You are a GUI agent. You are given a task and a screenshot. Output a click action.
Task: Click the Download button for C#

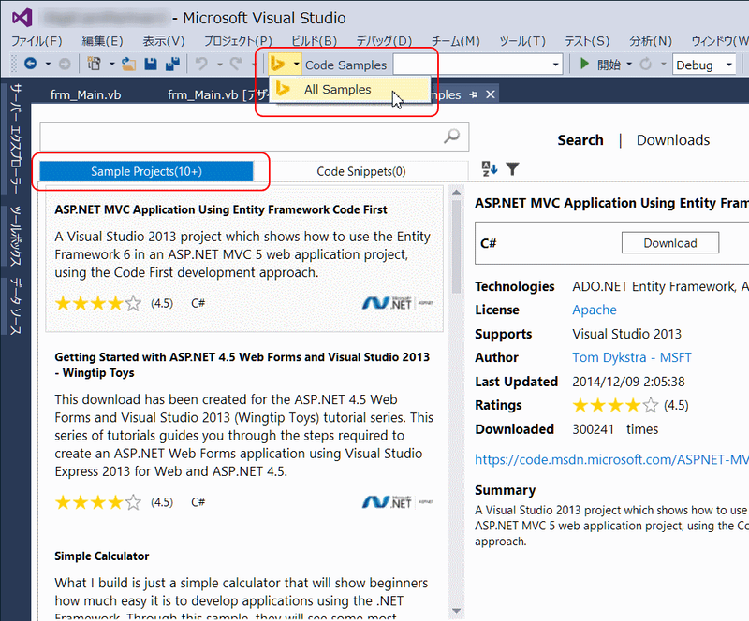670,243
